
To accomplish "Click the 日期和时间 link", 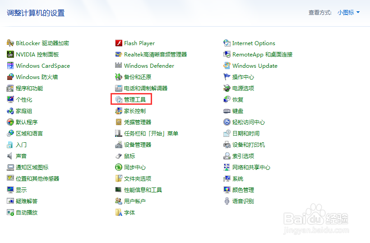I will point(246,133).
